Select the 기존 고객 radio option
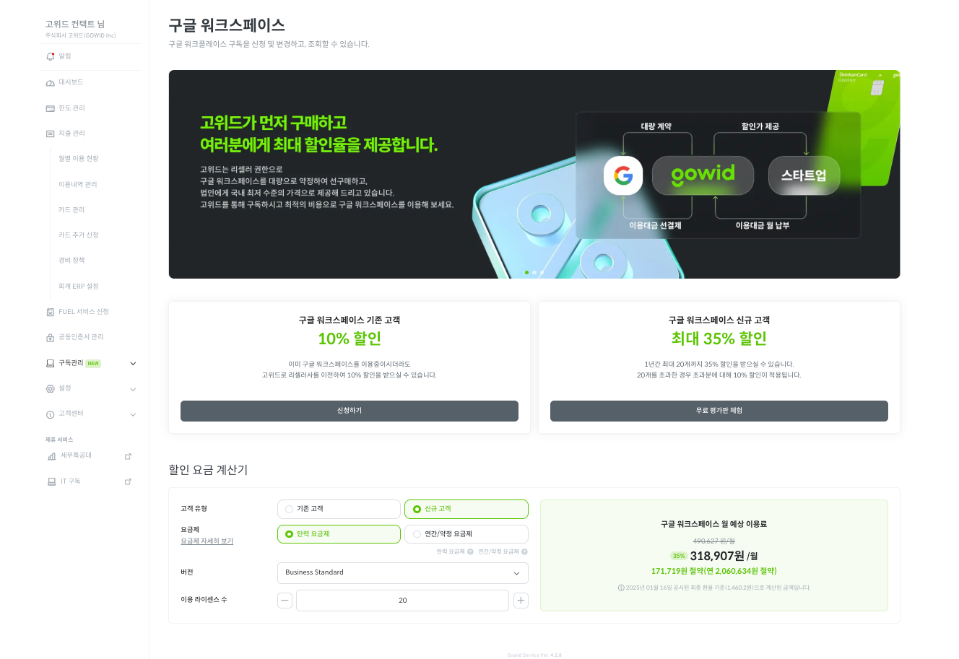The height and width of the screenshot is (659, 959). click(339, 509)
